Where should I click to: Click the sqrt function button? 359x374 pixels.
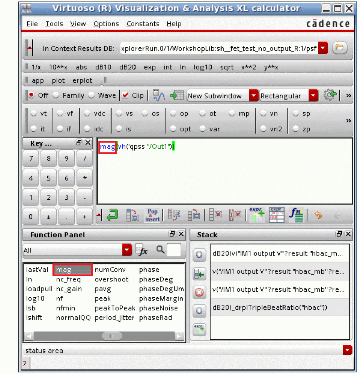click(227, 67)
